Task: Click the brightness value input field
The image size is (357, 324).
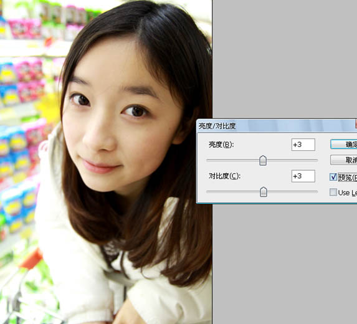Action: pyautogui.click(x=303, y=145)
